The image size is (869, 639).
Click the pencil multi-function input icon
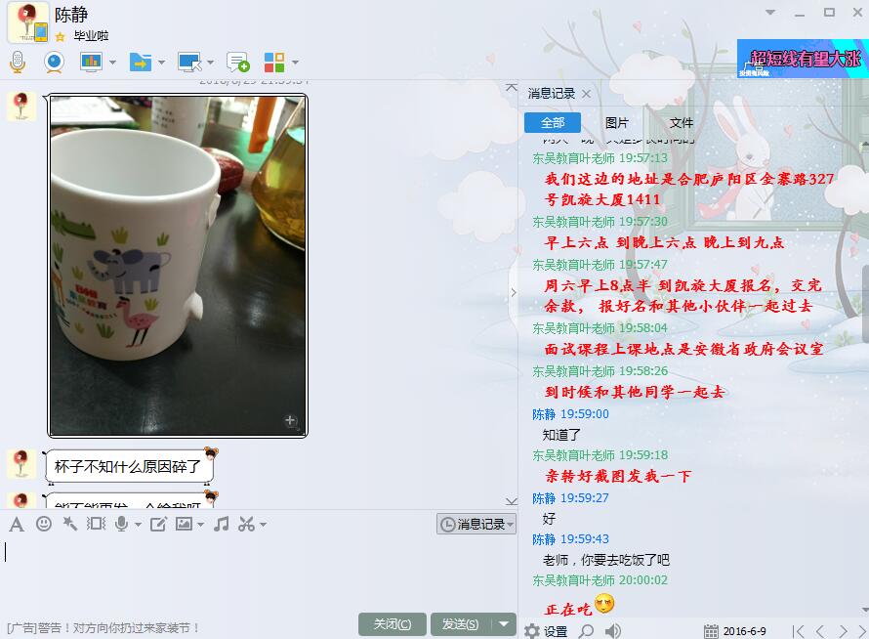point(158,524)
